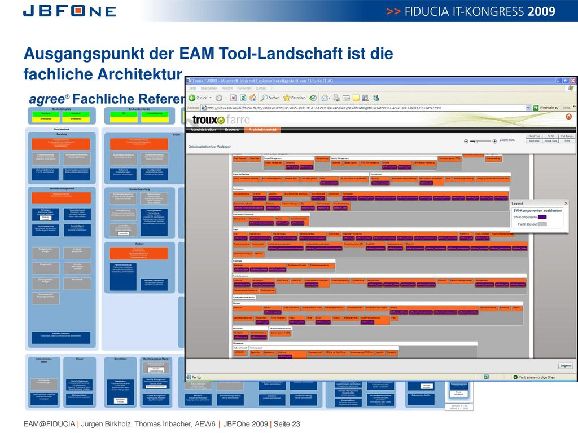Open the Messenger people icon
The width and height of the screenshot is (578, 433).
click(x=375, y=98)
